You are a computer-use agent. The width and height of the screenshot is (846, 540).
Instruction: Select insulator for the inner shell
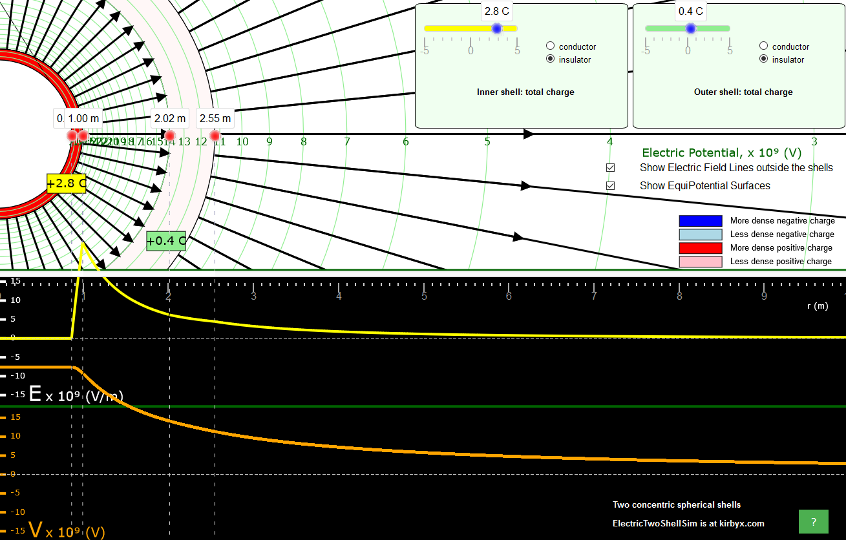click(551, 59)
